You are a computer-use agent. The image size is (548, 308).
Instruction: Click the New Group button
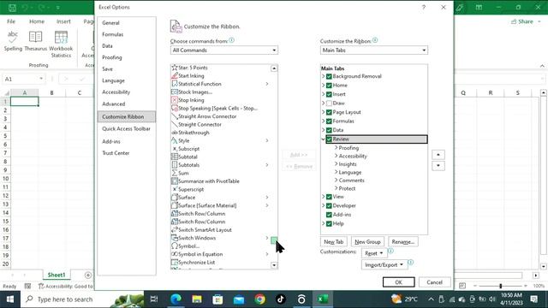[367, 241]
